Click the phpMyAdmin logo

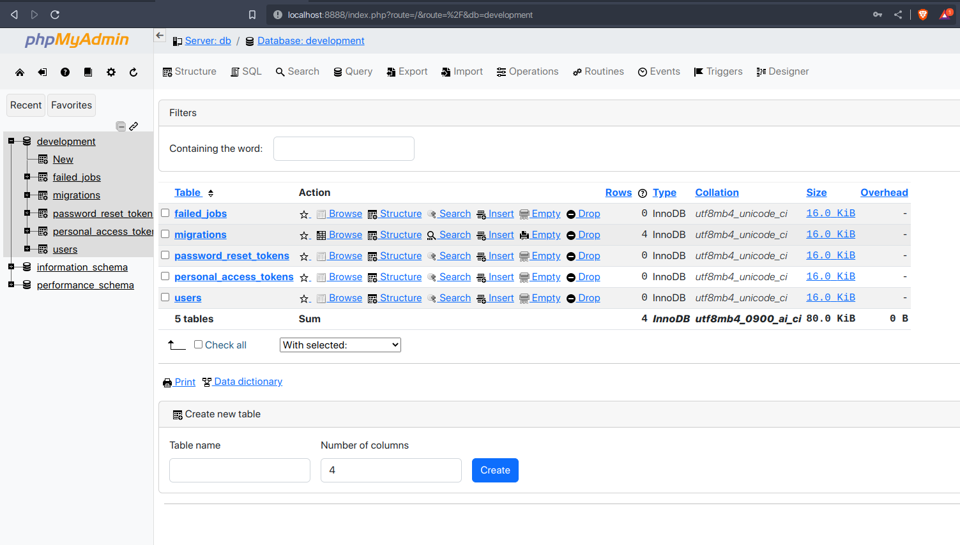tap(77, 40)
